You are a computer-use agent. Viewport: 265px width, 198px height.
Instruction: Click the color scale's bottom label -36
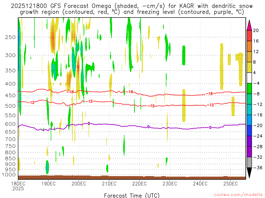258,168
